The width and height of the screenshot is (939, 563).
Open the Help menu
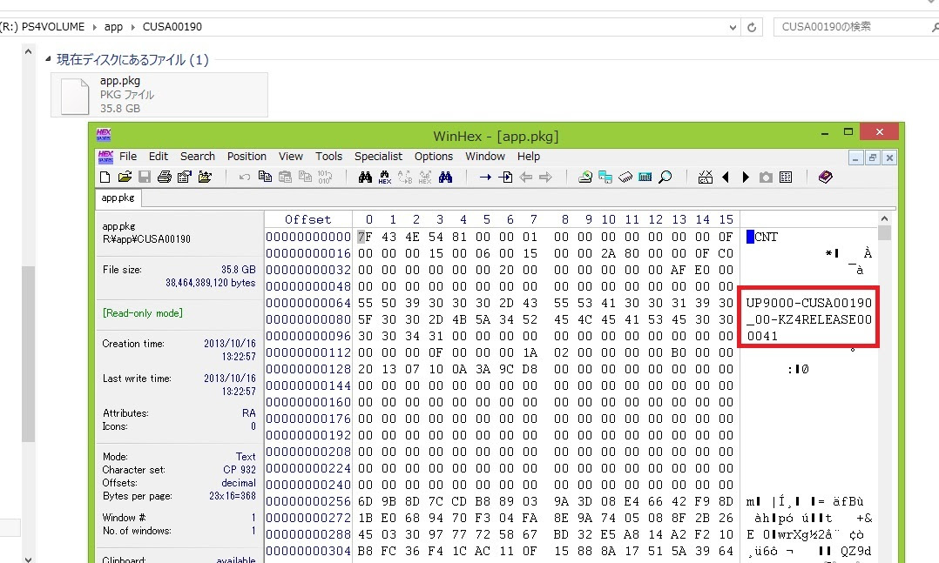tap(529, 156)
